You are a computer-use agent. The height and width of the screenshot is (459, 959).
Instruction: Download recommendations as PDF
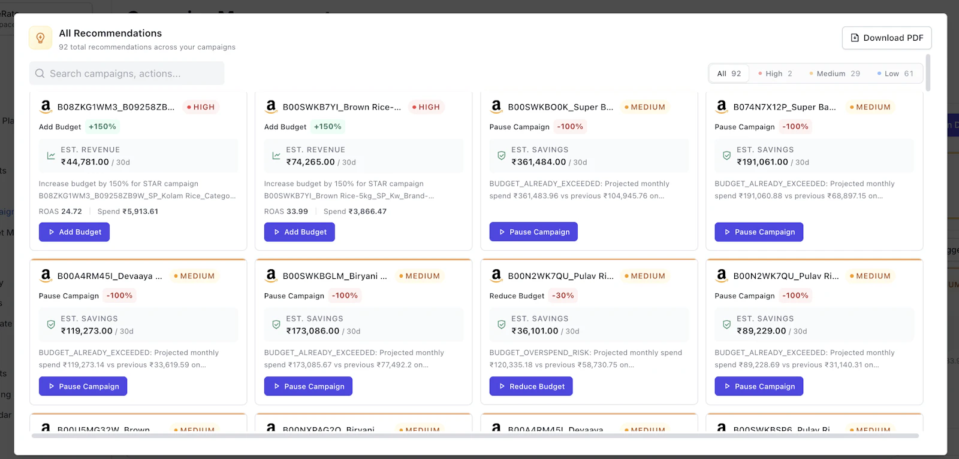point(886,38)
